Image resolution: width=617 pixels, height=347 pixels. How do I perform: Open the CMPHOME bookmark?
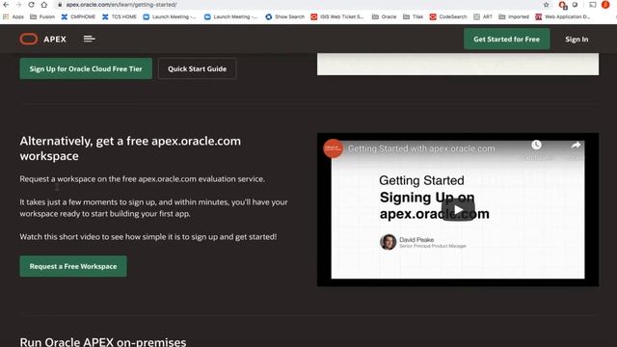tap(78, 17)
